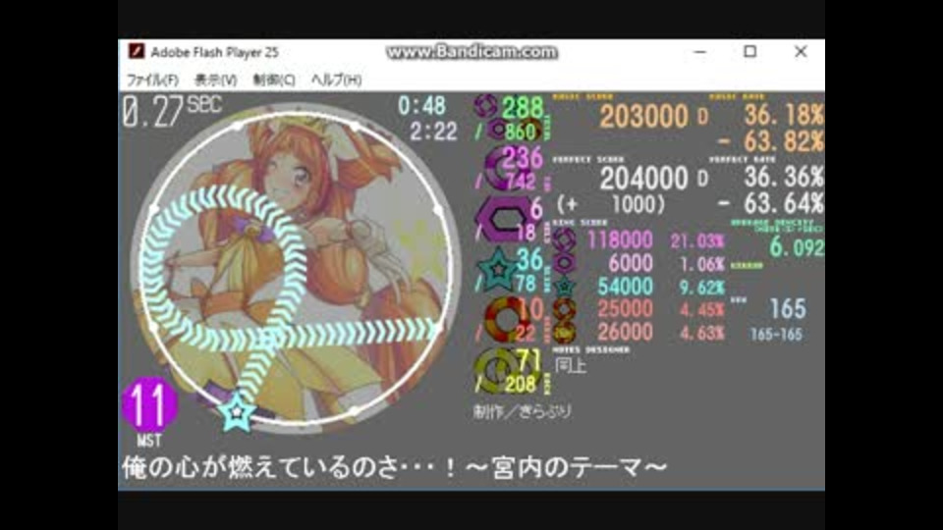Click the notes designer text 同上
Viewport: 943px width, 530px height.
[x=570, y=365]
